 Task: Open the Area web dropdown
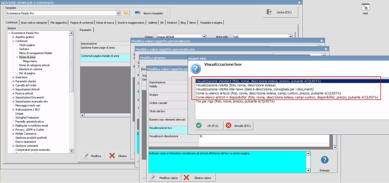[x=290, y=37]
